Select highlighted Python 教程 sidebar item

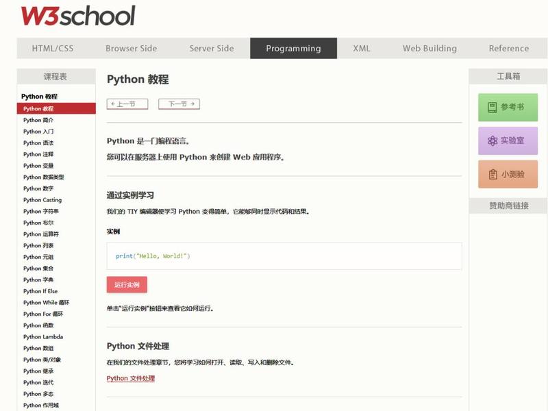(x=56, y=109)
